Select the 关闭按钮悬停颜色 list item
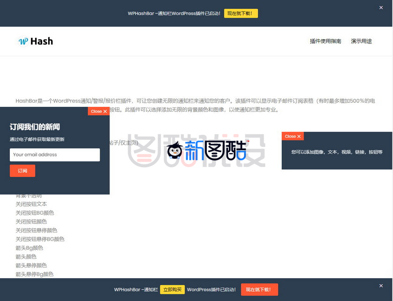Image resolution: width=393 pixels, height=301 pixels. click(36, 230)
